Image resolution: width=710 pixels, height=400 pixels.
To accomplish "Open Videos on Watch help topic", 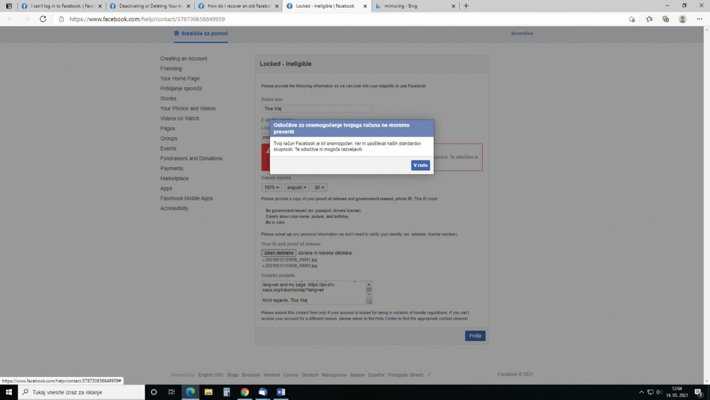I will 180,118.
